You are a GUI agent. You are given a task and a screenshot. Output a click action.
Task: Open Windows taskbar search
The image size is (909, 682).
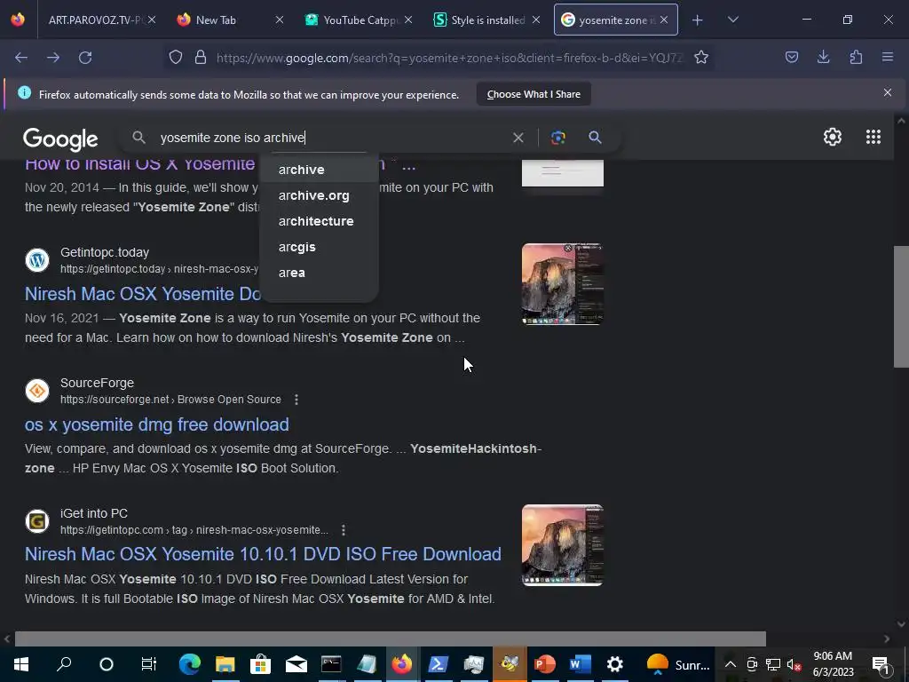(64, 664)
